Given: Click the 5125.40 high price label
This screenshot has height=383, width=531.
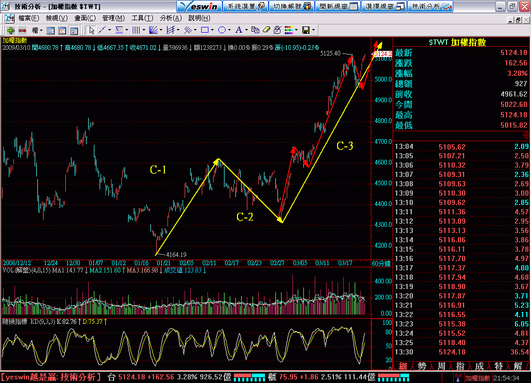Looking at the screenshot, I should tap(330, 53).
